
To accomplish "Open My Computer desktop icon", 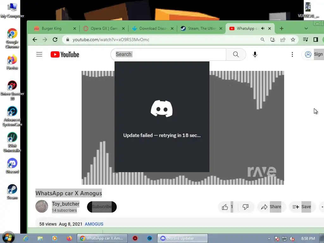I will click(x=12, y=10).
